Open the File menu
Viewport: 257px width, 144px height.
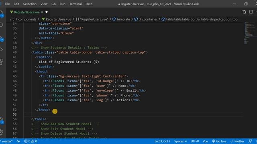(7, 4)
